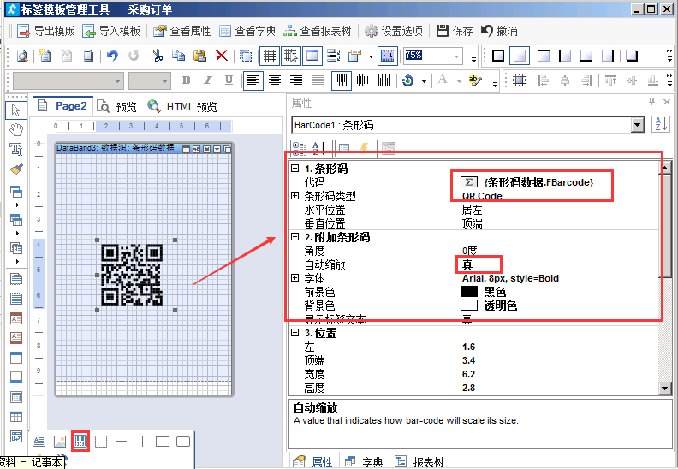The width and height of the screenshot is (678, 469).
Task: Click the 自动缩放 value 真
Action: tap(467, 264)
